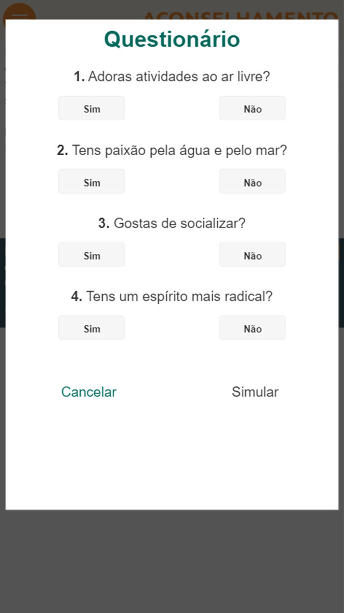Dismiss the questionnaire via Cancelar
Viewport: 344px width, 613px height.
(x=88, y=392)
